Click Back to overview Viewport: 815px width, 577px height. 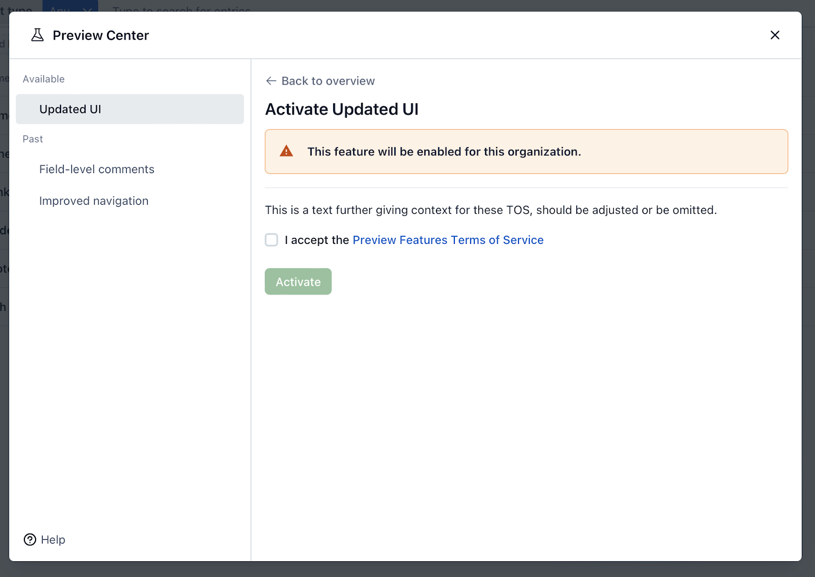click(328, 80)
